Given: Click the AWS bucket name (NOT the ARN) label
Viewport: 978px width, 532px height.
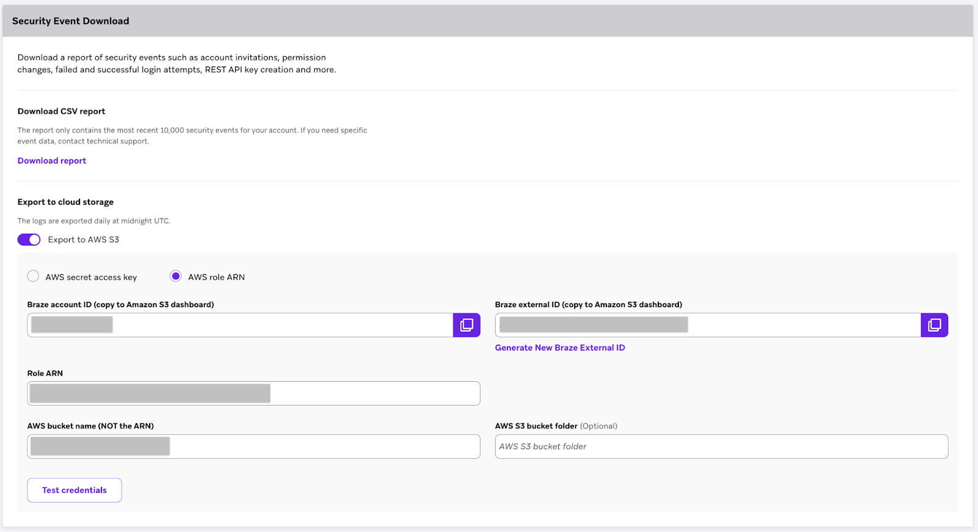Looking at the screenshot, I should 90,426.
